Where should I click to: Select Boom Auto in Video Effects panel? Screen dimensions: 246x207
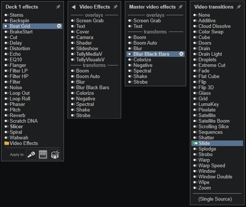pyautogui.click(x=88, y=76)
